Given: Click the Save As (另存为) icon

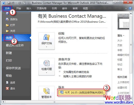Looking at the screenshot, I should click(x=7, y=19).
